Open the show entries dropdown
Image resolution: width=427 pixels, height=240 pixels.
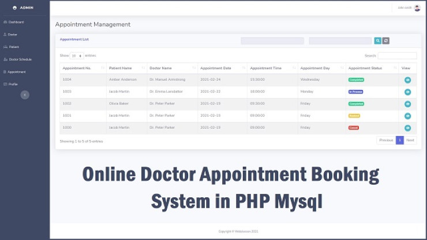(x=77, y=55)
